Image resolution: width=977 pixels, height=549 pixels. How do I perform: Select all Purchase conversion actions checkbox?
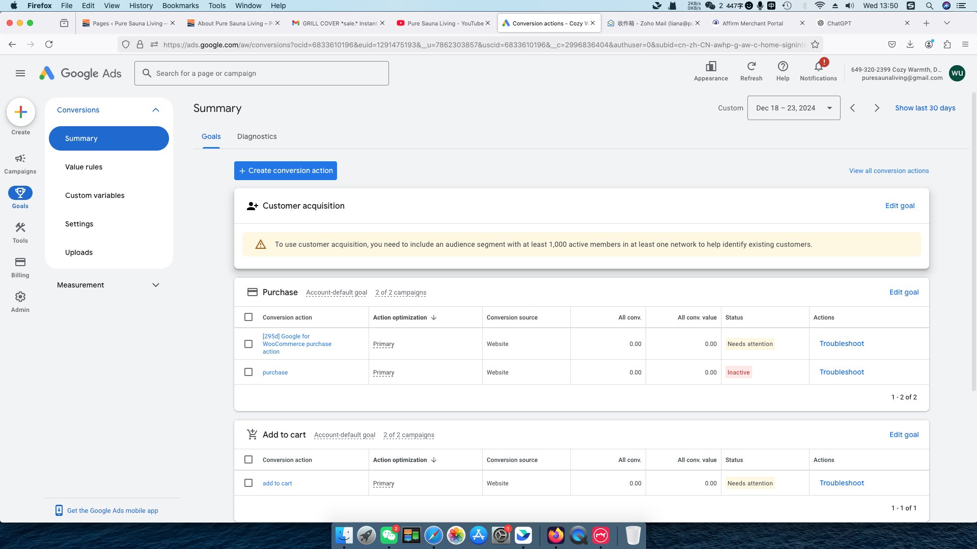click(x=248, y=317)
